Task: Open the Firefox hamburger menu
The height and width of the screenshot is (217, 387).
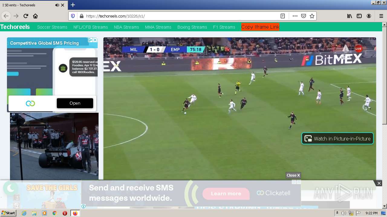Action: coord(381,16)
